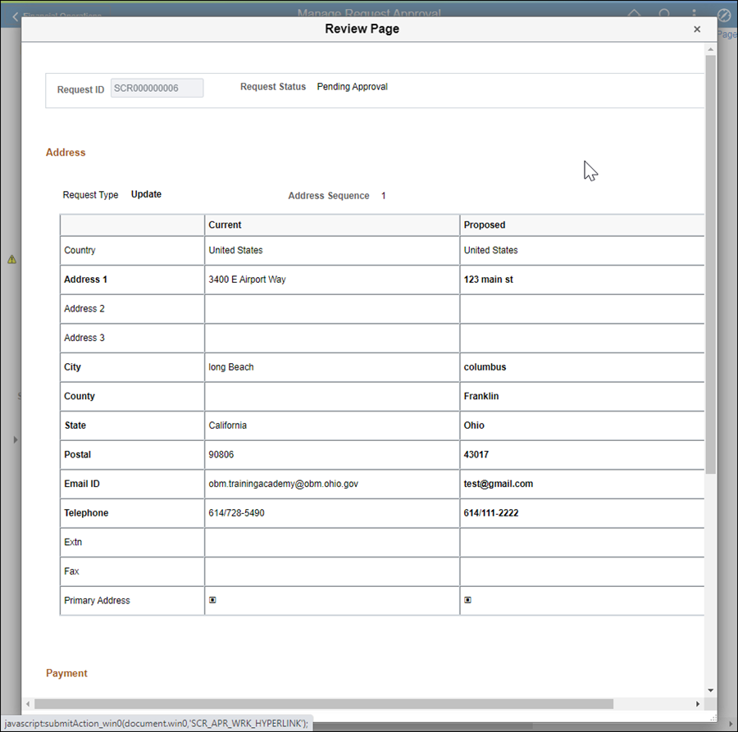
Task: Close the Review Page dialog
Action: (697, 30)
